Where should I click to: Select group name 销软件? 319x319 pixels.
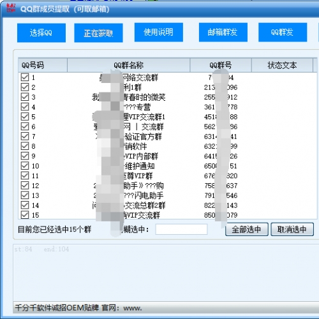135,146
